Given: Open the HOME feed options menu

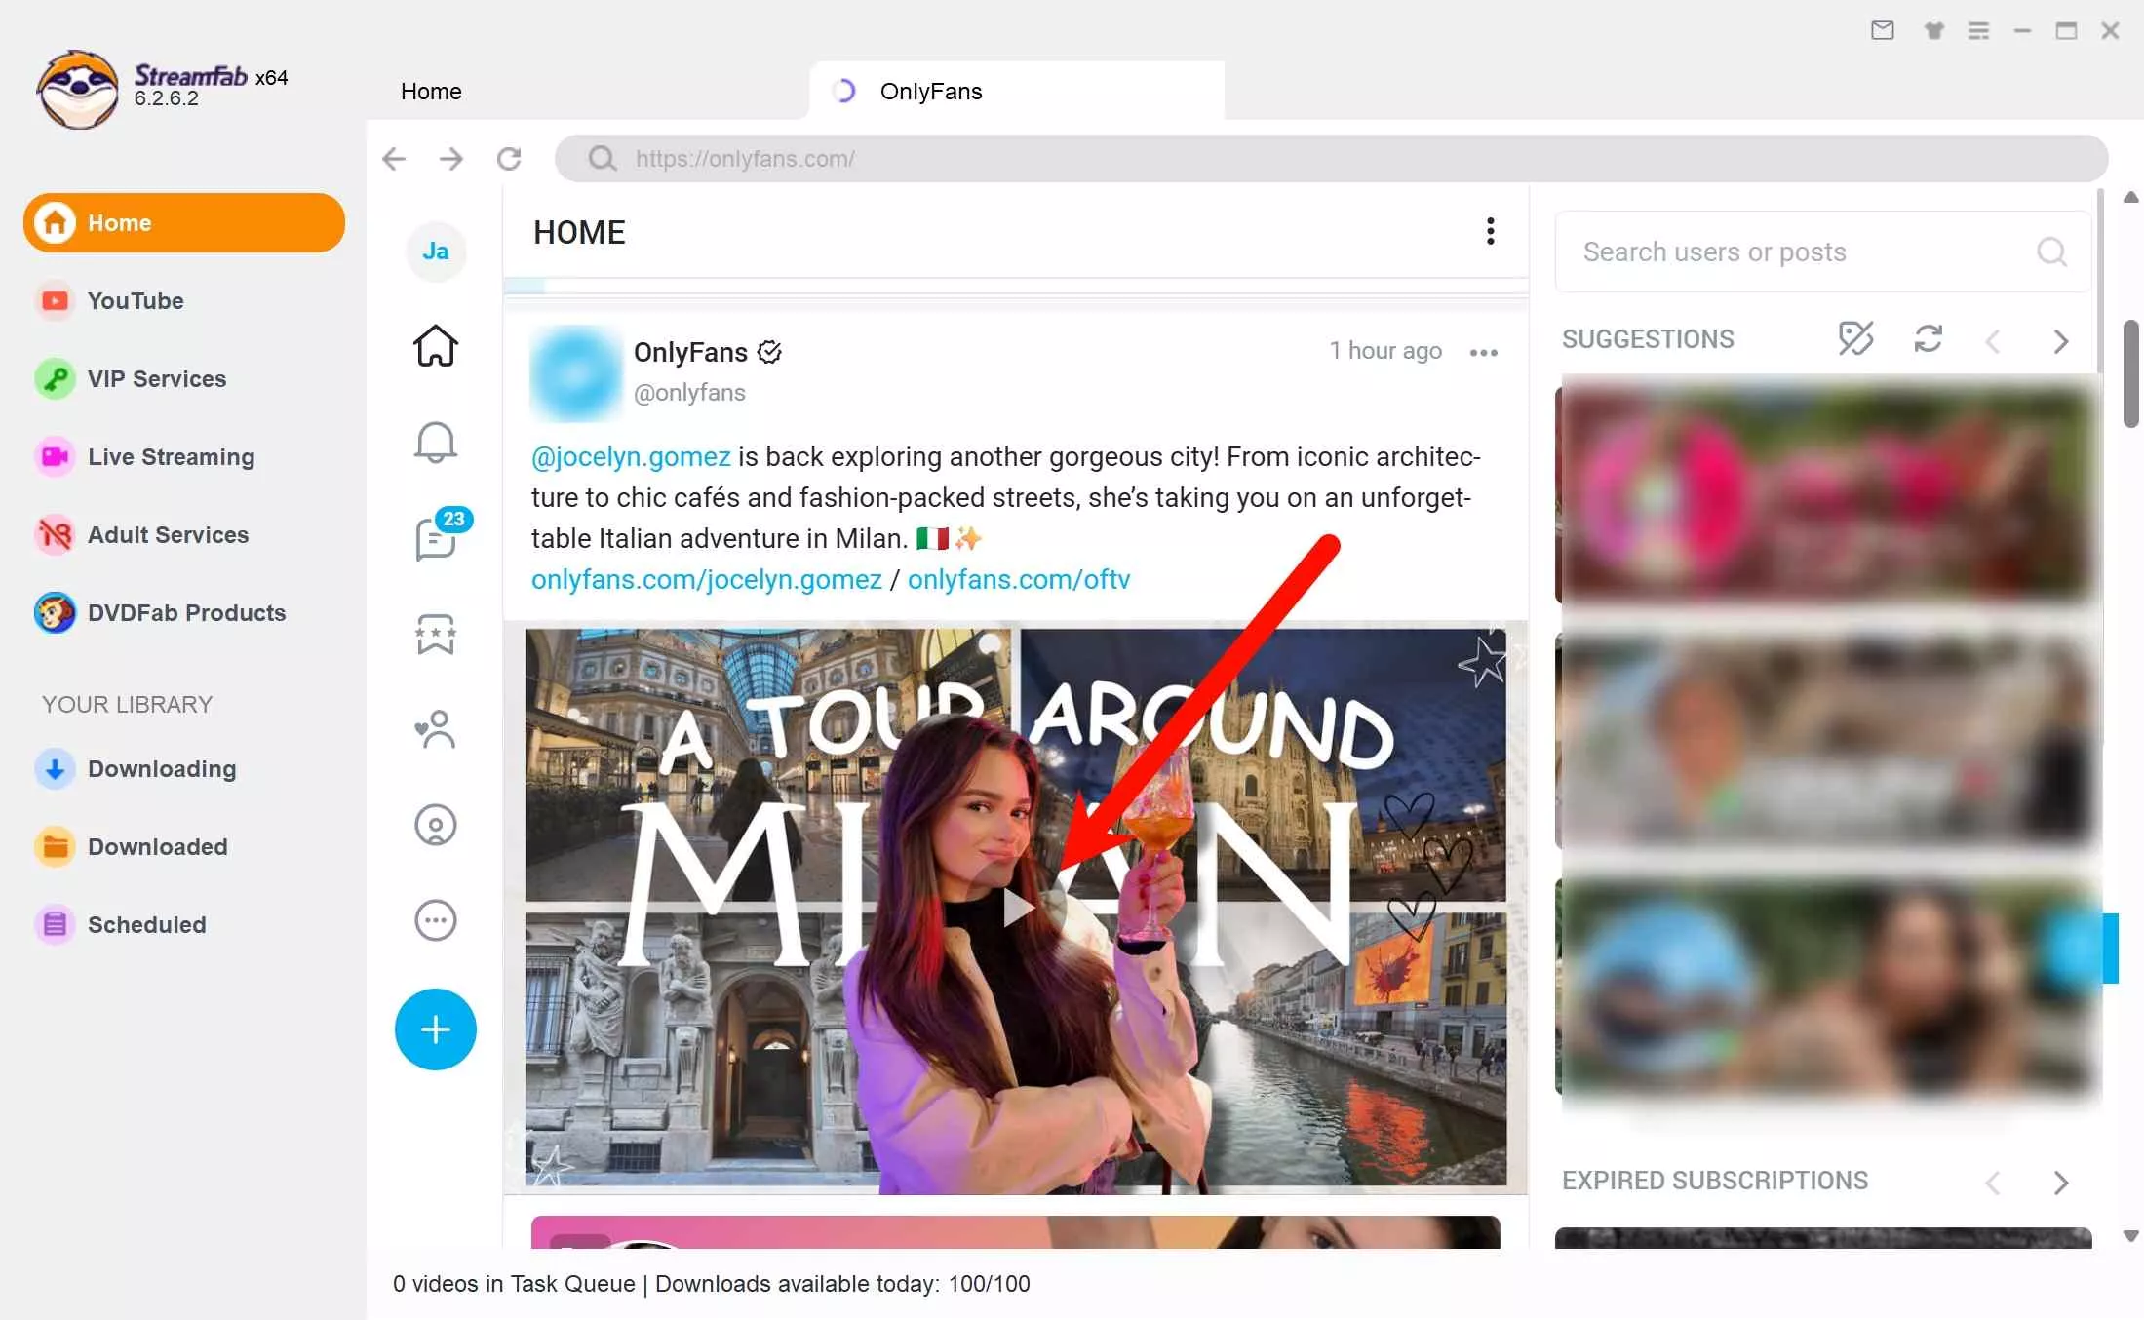Looking at the screenshot, I should 1490,231.
